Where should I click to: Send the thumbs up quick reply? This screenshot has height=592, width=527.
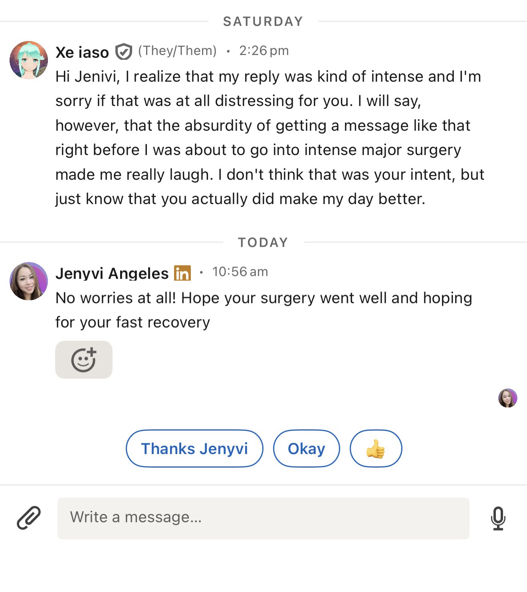376,448
